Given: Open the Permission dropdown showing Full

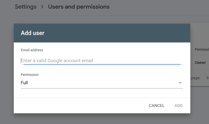Looking at the screenshot, I should coord(101,83).
